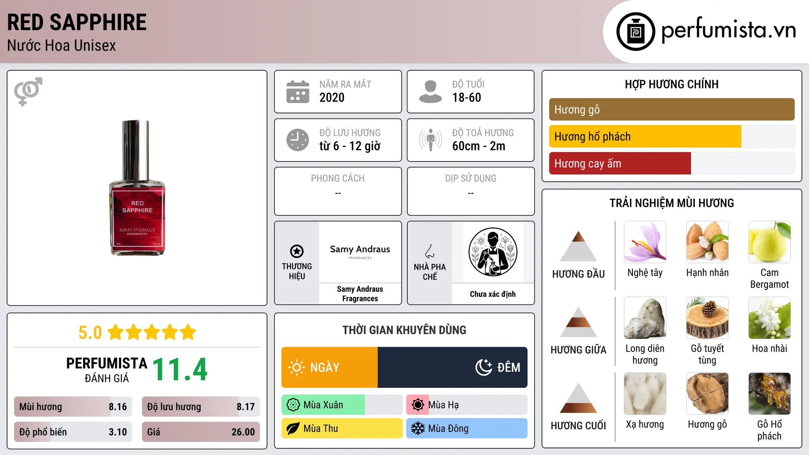Click the Trải nghiệm mùi hương heading
809x455 pixels.
[x=672, y=203]
